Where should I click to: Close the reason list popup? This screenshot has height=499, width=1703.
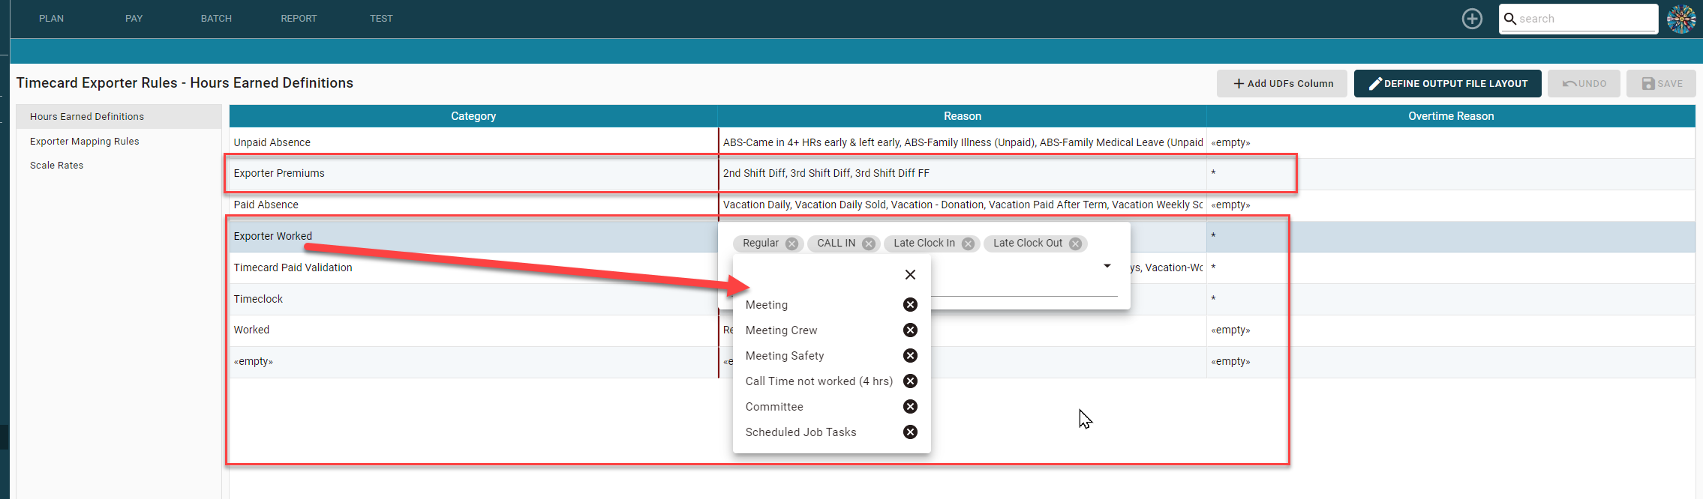coord(910,275)
